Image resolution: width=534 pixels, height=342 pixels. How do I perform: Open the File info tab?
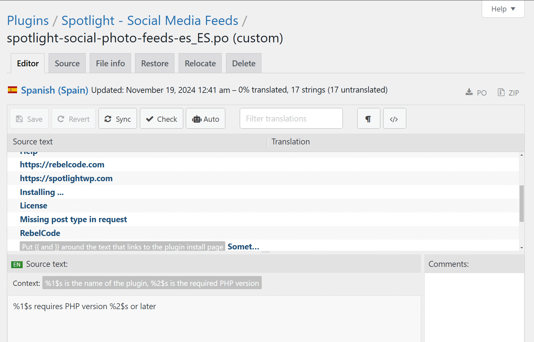pyautogui.click(x=110, y=63)
